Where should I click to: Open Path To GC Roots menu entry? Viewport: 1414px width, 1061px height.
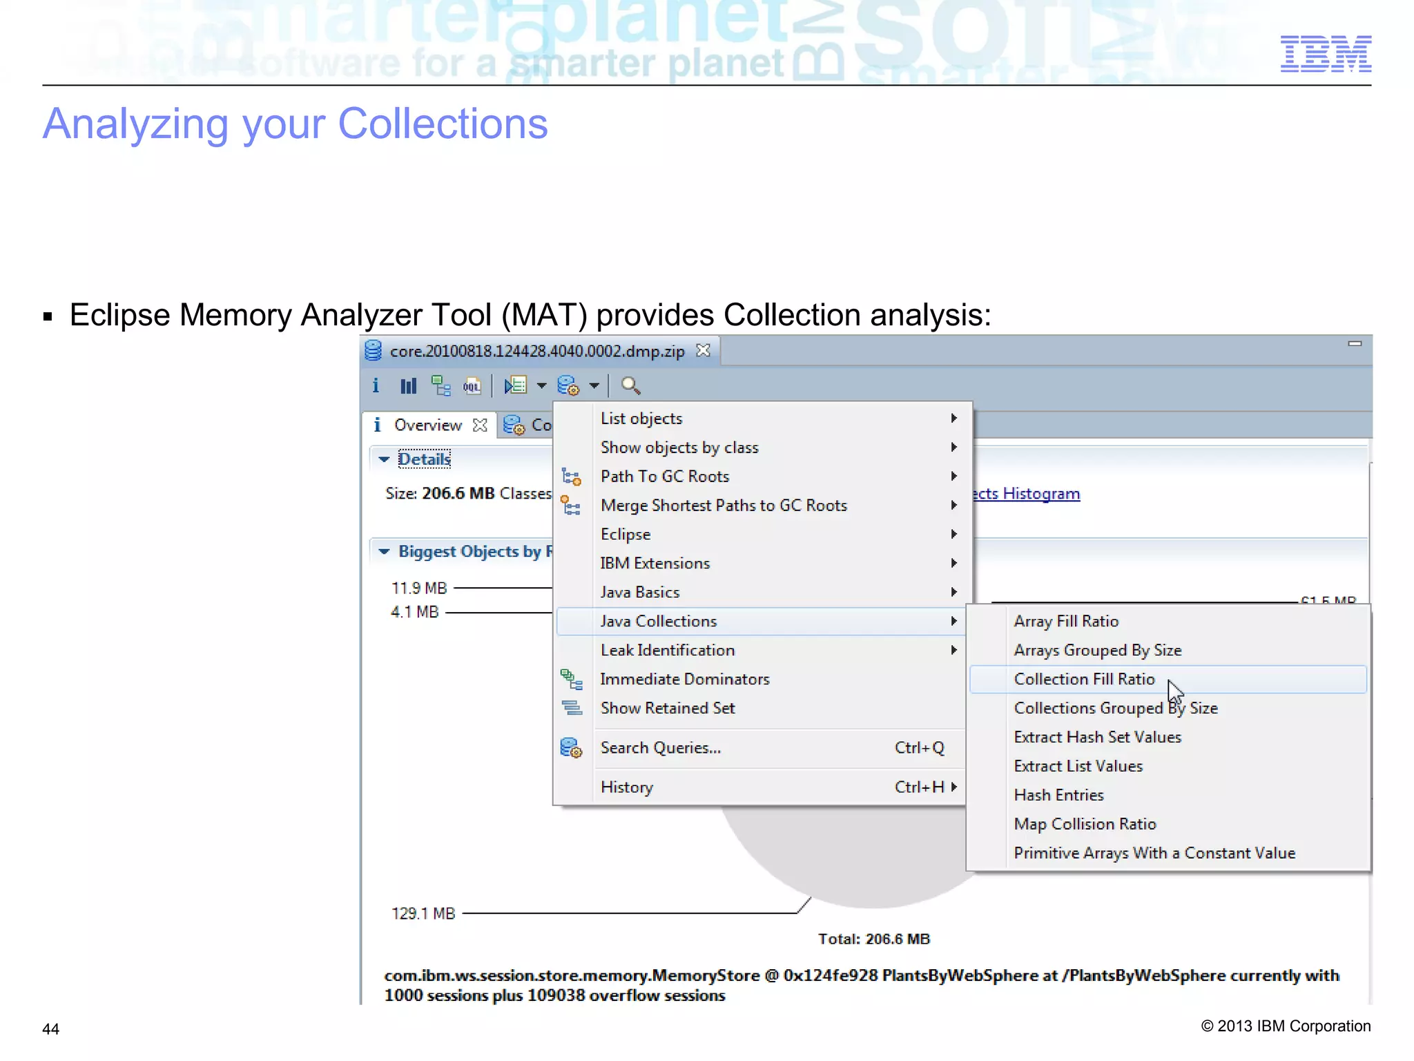[762, 476]
